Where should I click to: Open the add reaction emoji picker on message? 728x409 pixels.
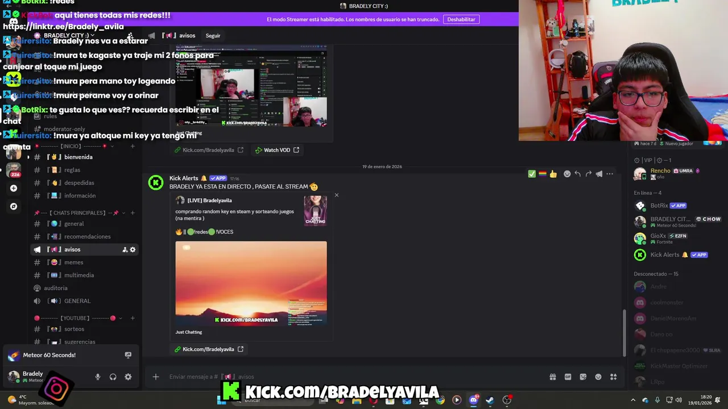[x=567, y=174]
